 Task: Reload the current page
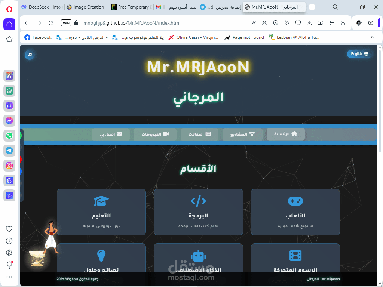(x=51, y=23)
